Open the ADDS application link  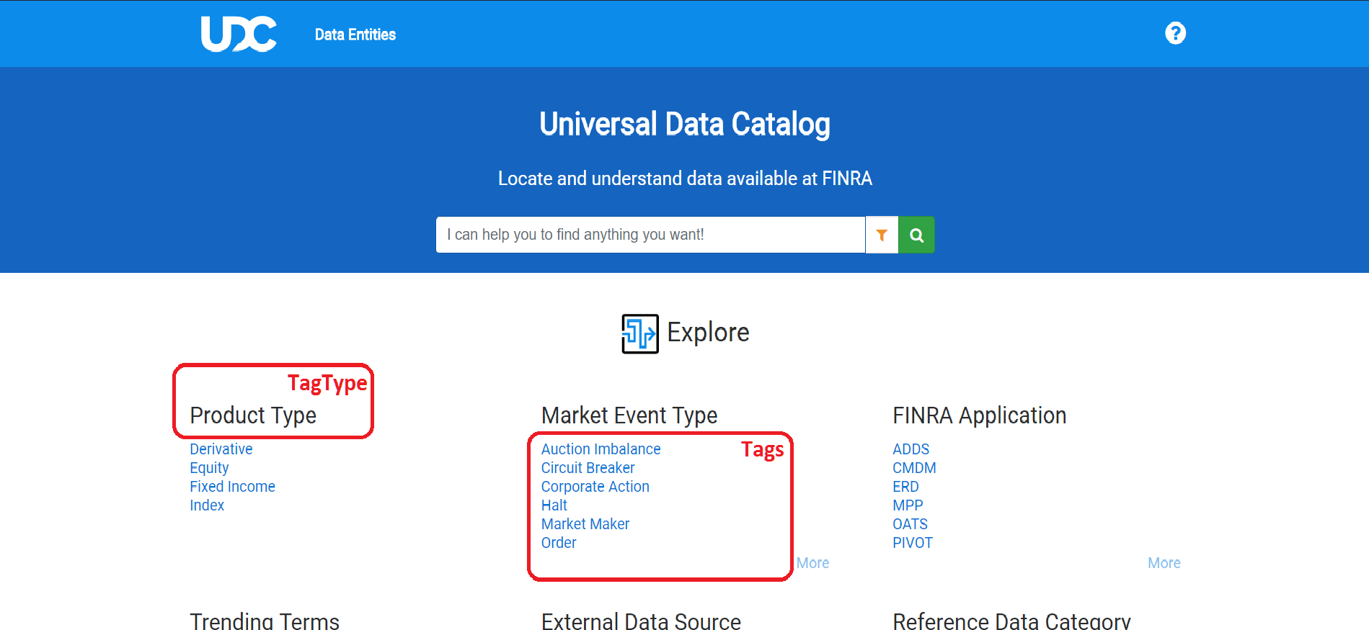pyautogui.click(x=911, y=449)
